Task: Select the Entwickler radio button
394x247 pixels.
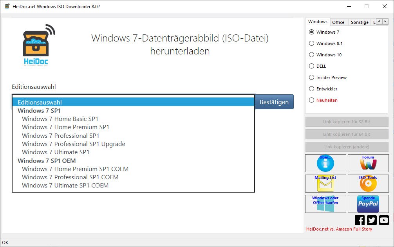Action: click(x=311, y=88)
